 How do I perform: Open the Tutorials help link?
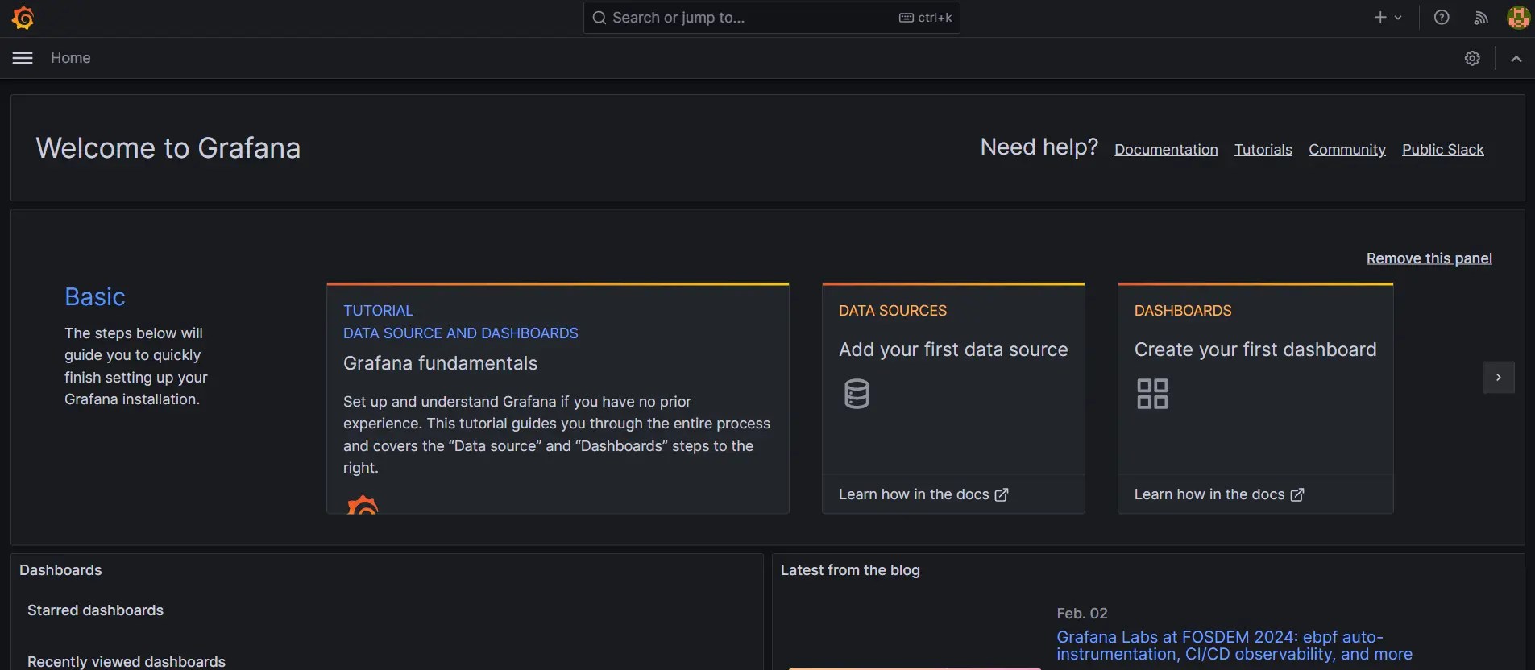pyautogui.click(x=1263, y=150)
